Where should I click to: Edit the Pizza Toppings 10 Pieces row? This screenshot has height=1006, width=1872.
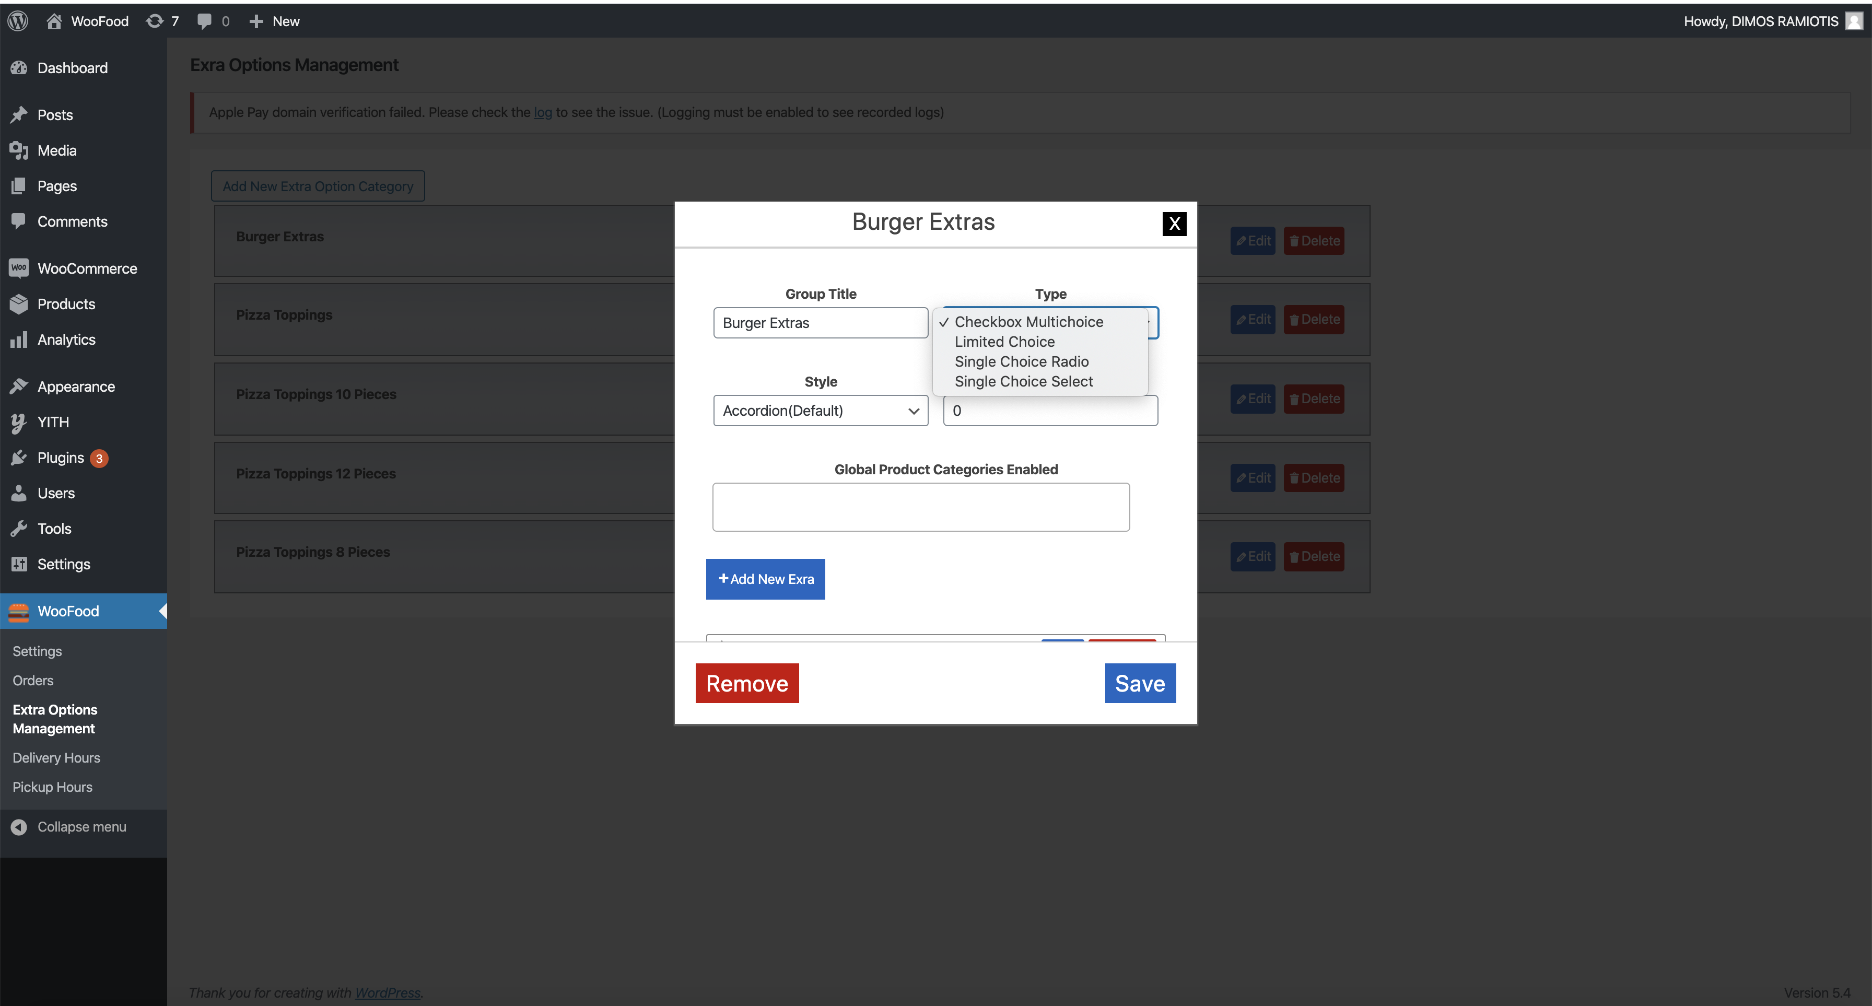[x=1253, y=399]
